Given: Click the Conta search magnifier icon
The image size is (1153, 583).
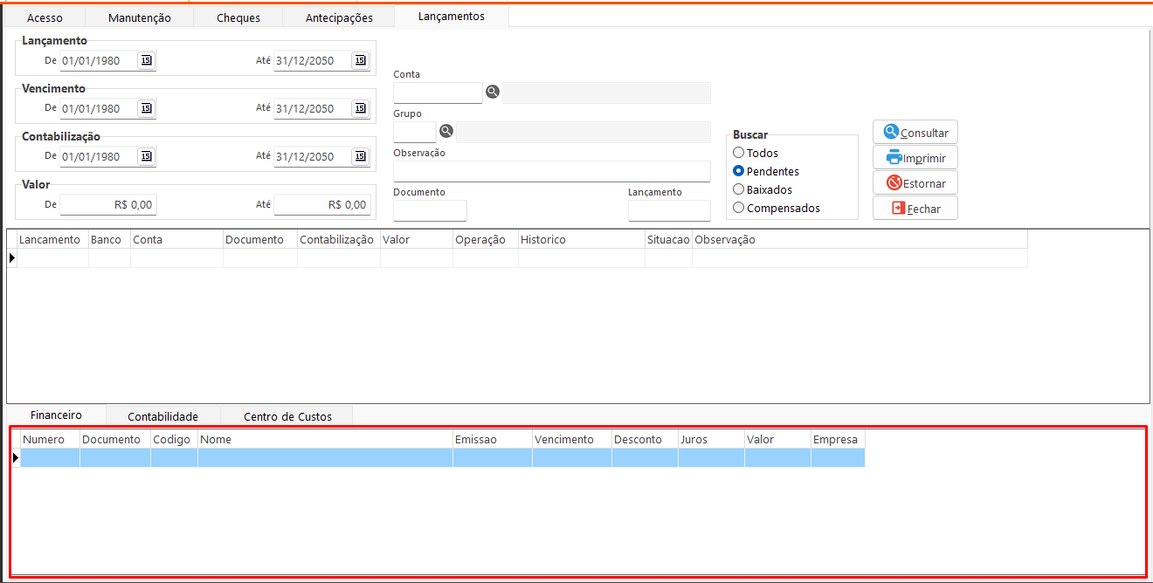Looking at the screenshot, I should pos(493,92).
